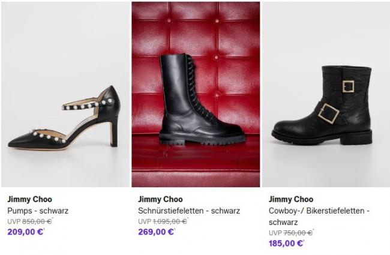Select the 209,00 € sale price

coord(26,232)
